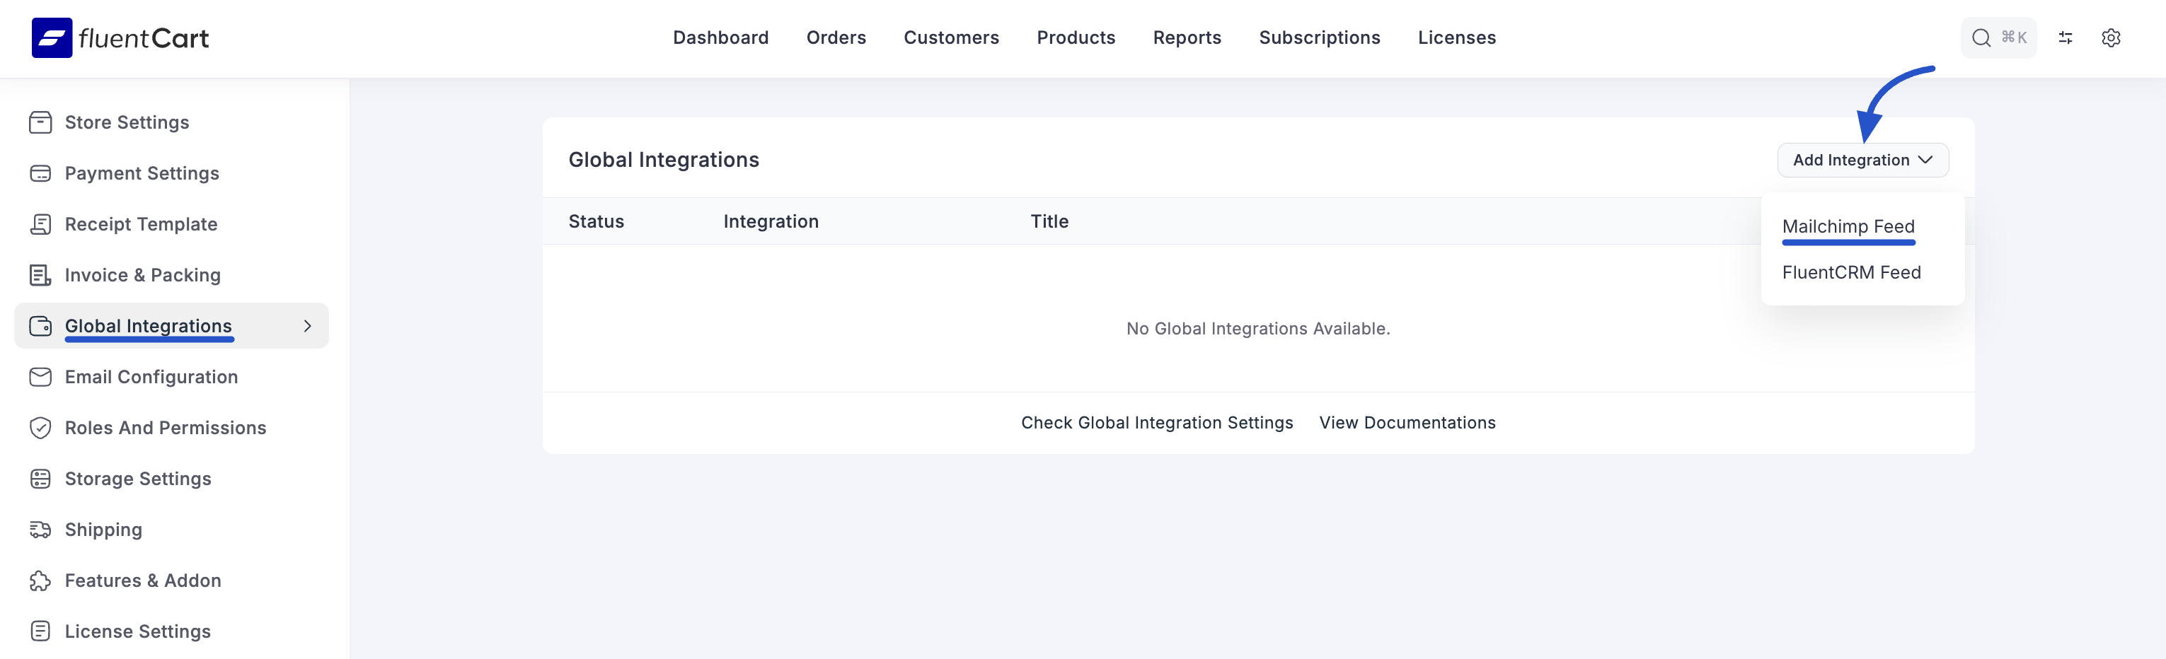
Task: Click the Roles And Permissions shield icon
Action: point(40,428)
